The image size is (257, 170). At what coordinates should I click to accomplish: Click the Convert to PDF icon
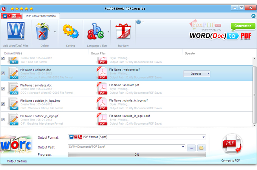(232, 144)
